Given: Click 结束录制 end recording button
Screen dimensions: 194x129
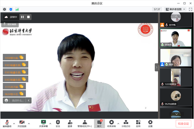Looking at the screenshot, I should [x=111, y=124].
